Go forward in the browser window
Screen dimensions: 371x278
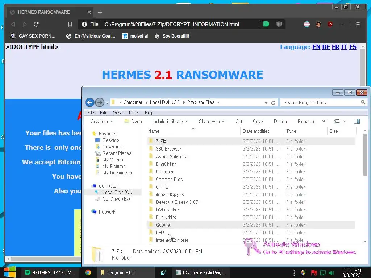[24, 24]
